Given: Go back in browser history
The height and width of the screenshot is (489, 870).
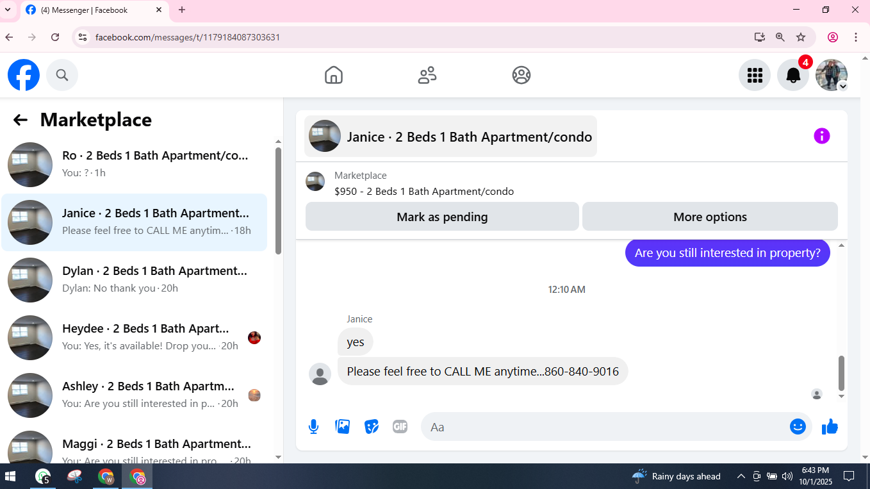Looking at the screenshot, I should click(10, 37).
